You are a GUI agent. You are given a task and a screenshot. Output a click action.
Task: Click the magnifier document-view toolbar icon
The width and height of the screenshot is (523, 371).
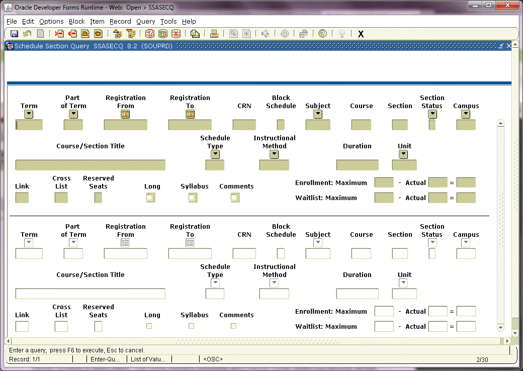[233, 34]
